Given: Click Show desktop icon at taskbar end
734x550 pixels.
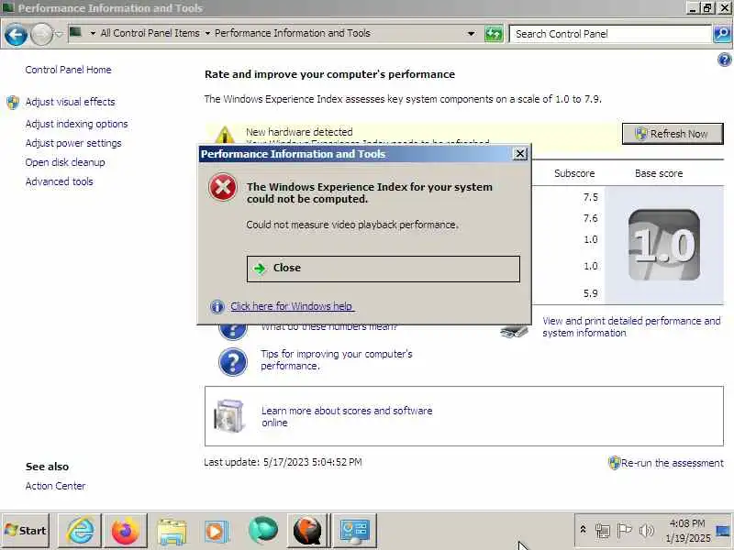Looking at the screenshot, I should [724, 531].
